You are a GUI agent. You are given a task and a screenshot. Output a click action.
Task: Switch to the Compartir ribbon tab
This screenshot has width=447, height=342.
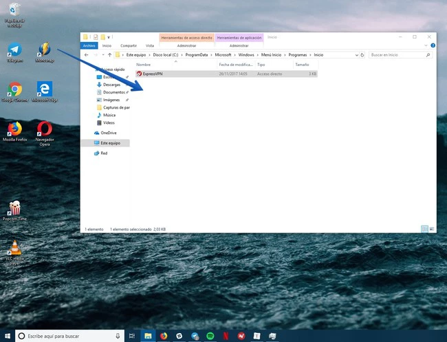point(129,45)
